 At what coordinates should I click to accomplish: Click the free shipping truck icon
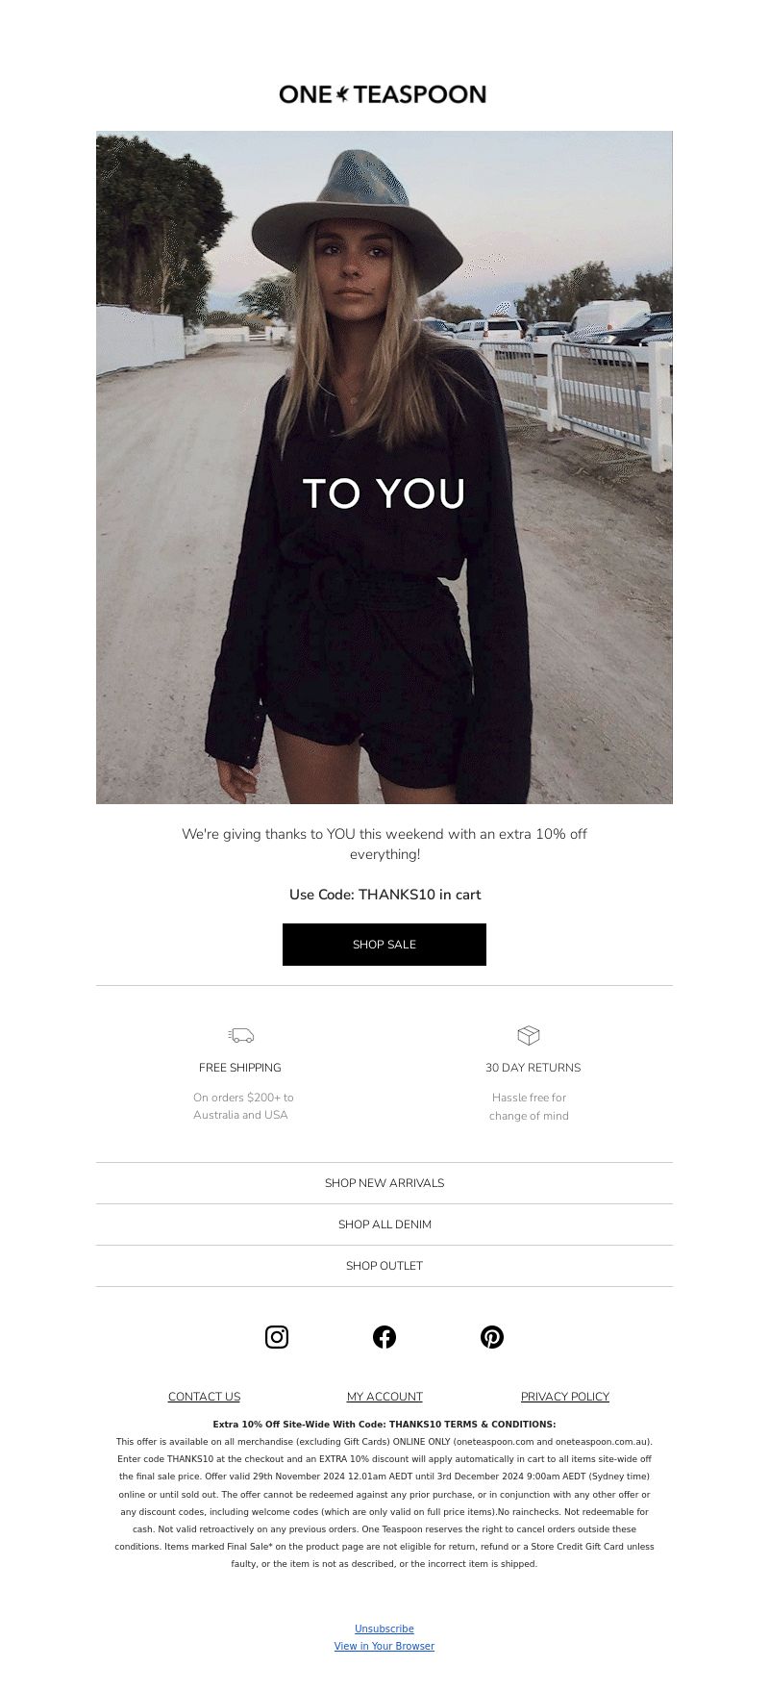[x=240, y=1035]
